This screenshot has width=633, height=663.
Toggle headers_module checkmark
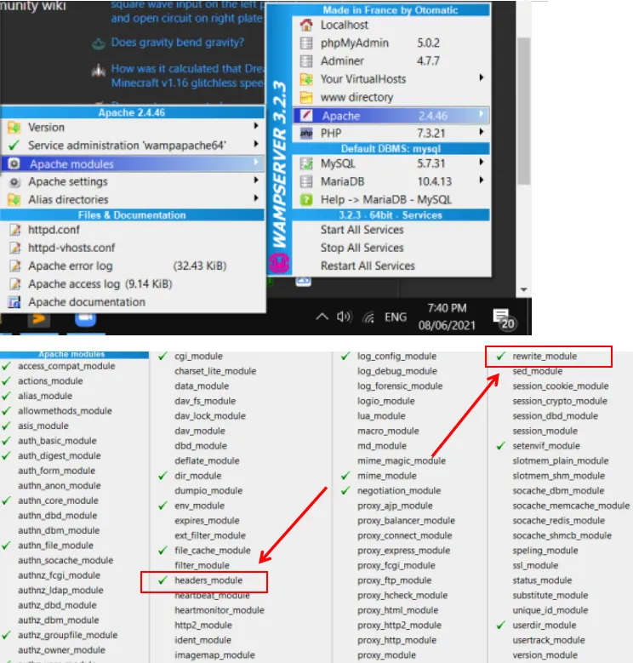click(x=163, y=580)
